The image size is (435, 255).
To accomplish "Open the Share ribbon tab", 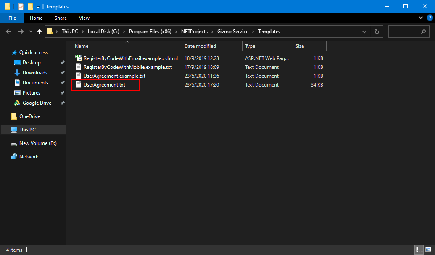I will pyautogui.click(x=61, y=18).
